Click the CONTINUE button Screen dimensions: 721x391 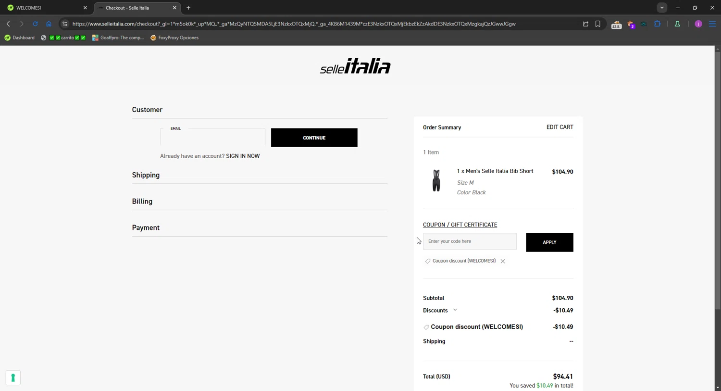click(314, 138)
